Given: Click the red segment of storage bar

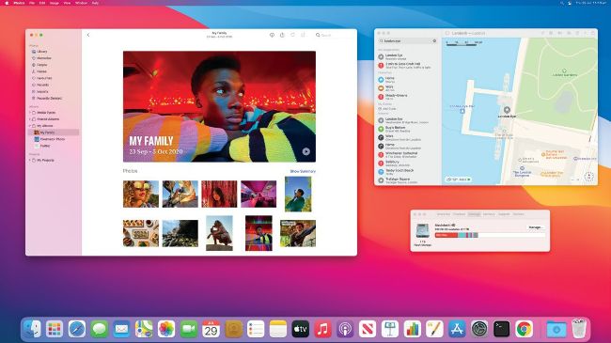Looking at the screenshot, I should (446, 235).
